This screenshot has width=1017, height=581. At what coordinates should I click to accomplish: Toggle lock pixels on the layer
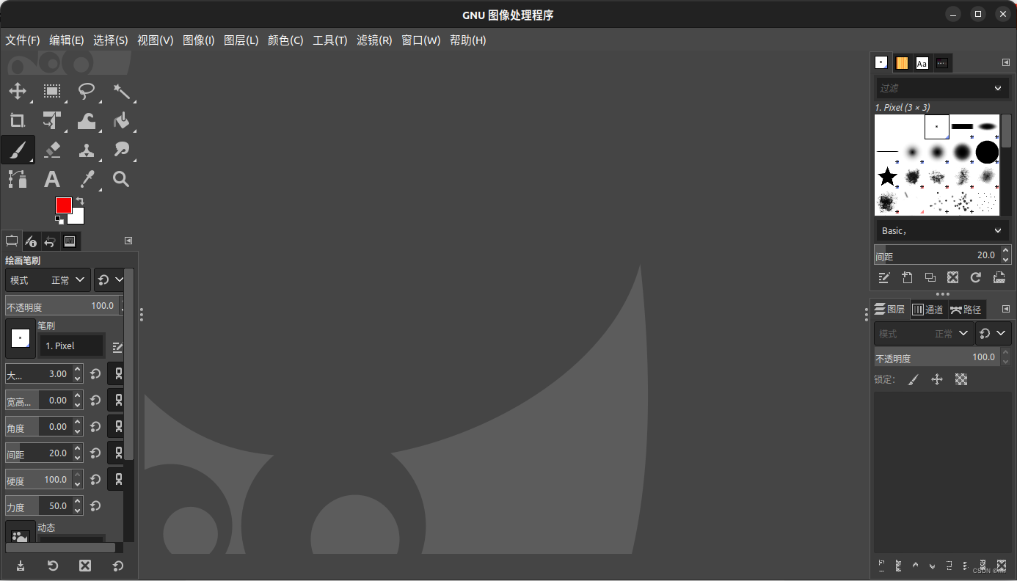pos(914,379)
